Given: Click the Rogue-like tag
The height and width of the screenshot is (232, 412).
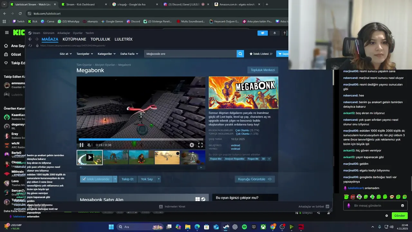Looking at the screenshot, I should [x=216, y=159].
